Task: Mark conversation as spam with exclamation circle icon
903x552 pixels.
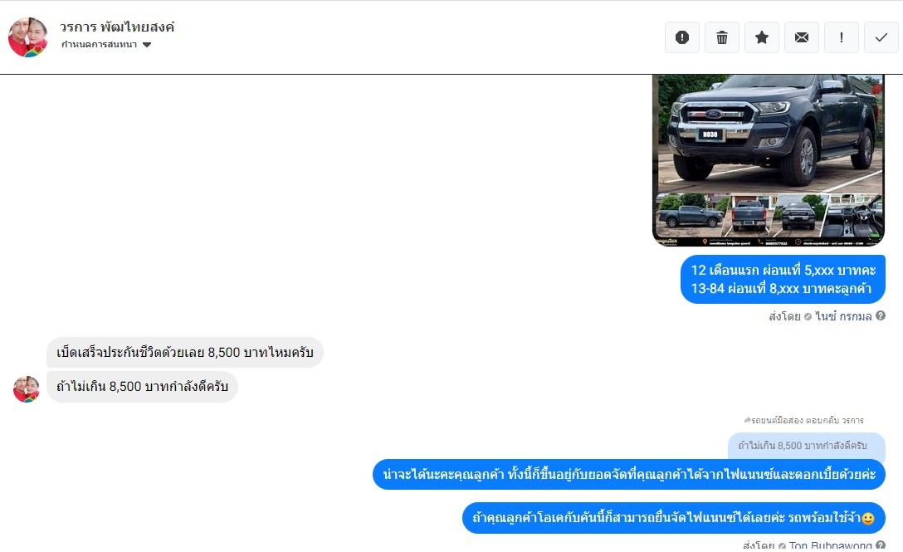Action: pos(682,37)
